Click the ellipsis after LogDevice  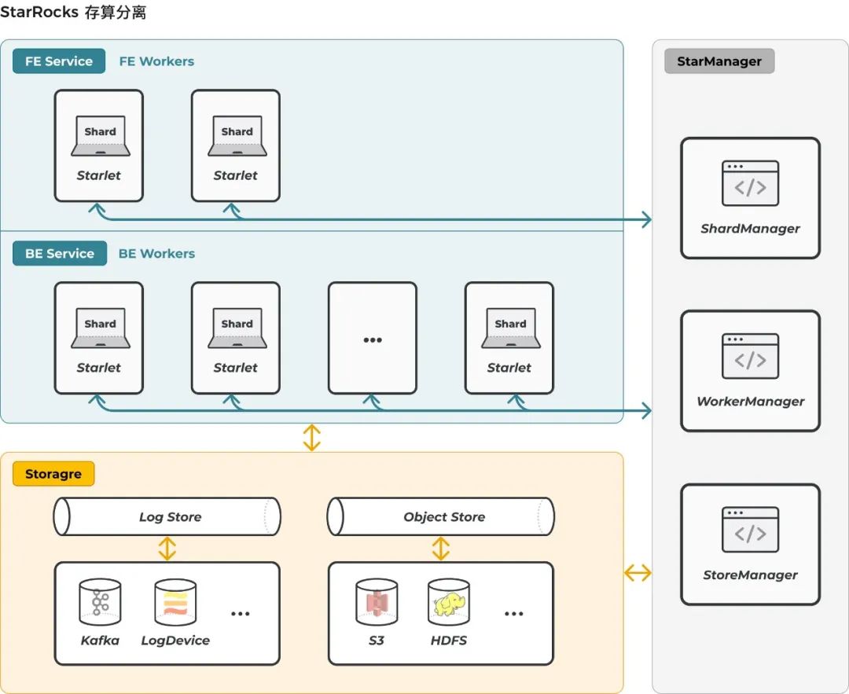240,614
